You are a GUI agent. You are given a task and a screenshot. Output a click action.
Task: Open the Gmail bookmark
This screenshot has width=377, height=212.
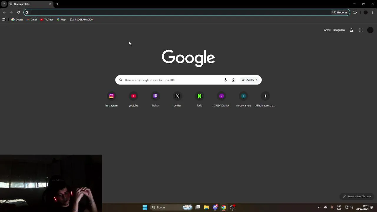(x=32, y=20)
